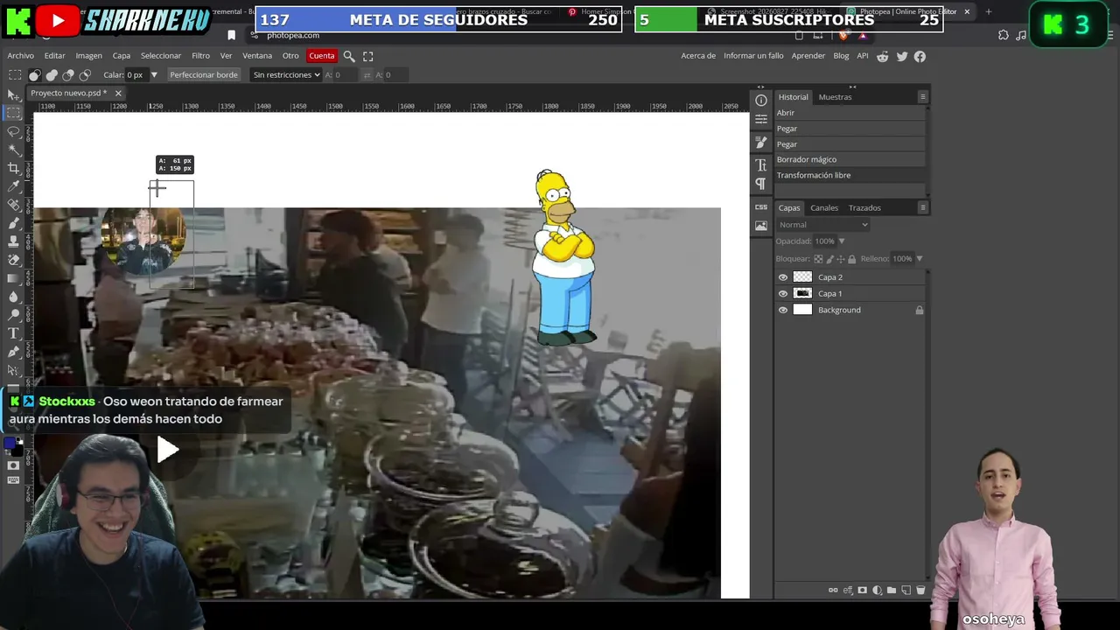
Task: Open Photopea's Reddit page icon
Action: pyautogui.click(x=883, y=56)
